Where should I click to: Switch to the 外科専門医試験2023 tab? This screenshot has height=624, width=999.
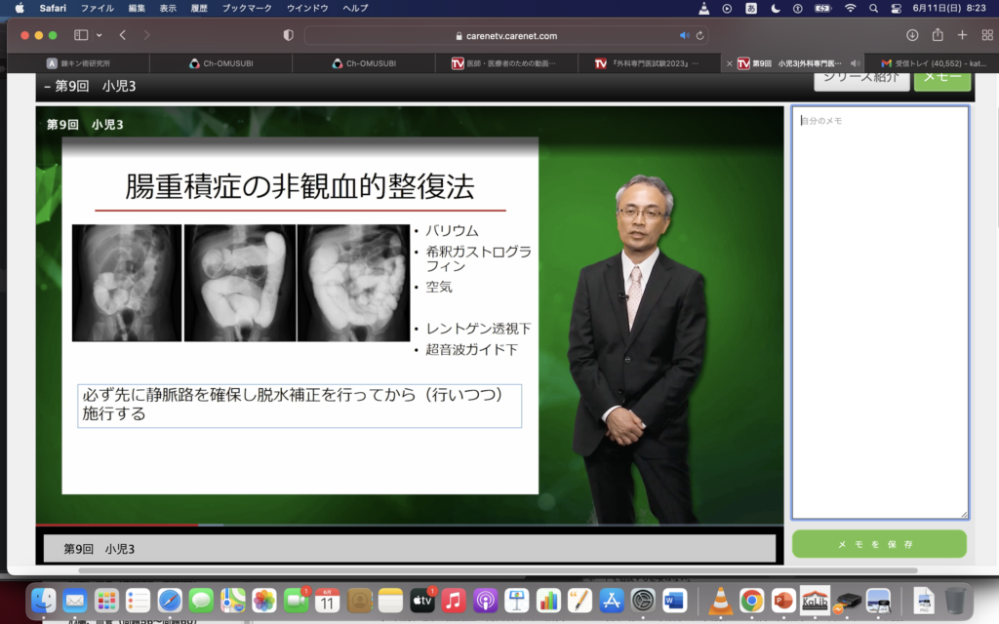click(x=649, y=63)
